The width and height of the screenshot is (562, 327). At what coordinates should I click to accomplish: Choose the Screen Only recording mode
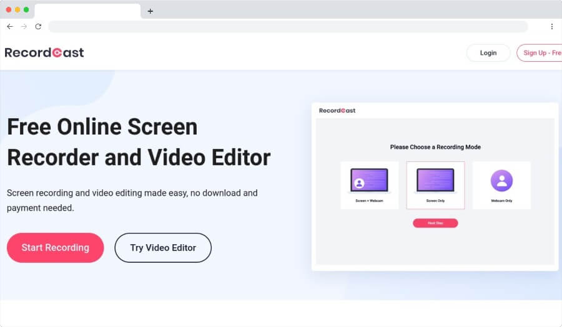click(435, 185)
